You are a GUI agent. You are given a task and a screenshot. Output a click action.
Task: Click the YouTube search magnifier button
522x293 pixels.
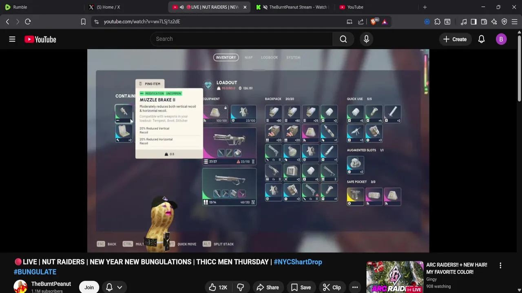[x=343, y=39]
